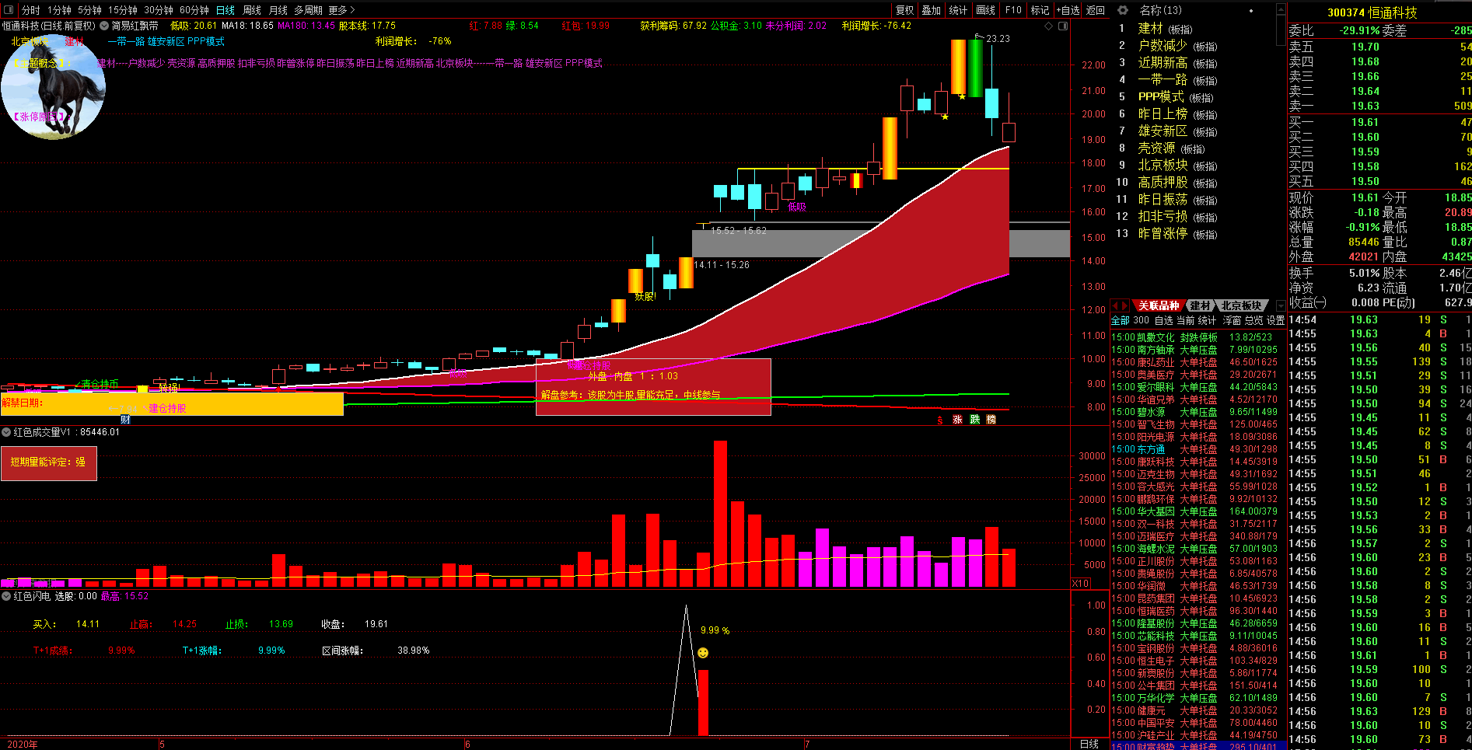Open the F10 company info button
The width and height of the screenshot is (1472, 750).
coord(1013,10)
